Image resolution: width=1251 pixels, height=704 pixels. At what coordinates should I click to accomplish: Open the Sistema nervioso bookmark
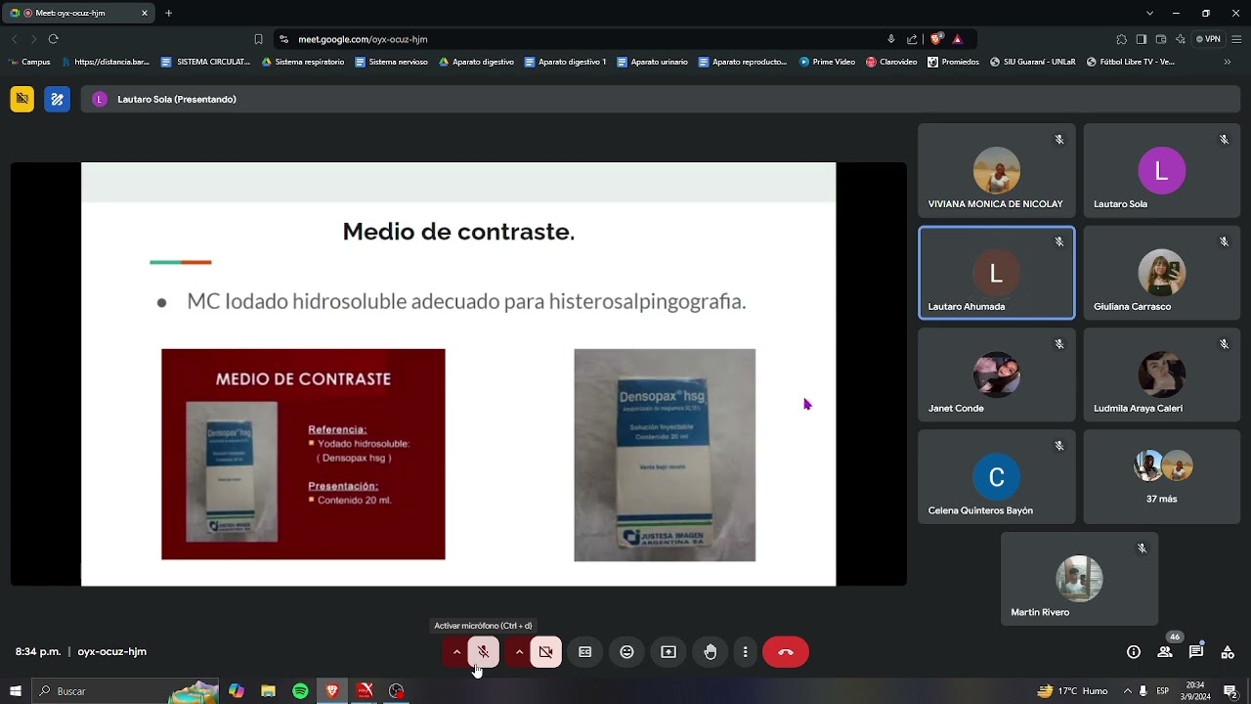391,62
